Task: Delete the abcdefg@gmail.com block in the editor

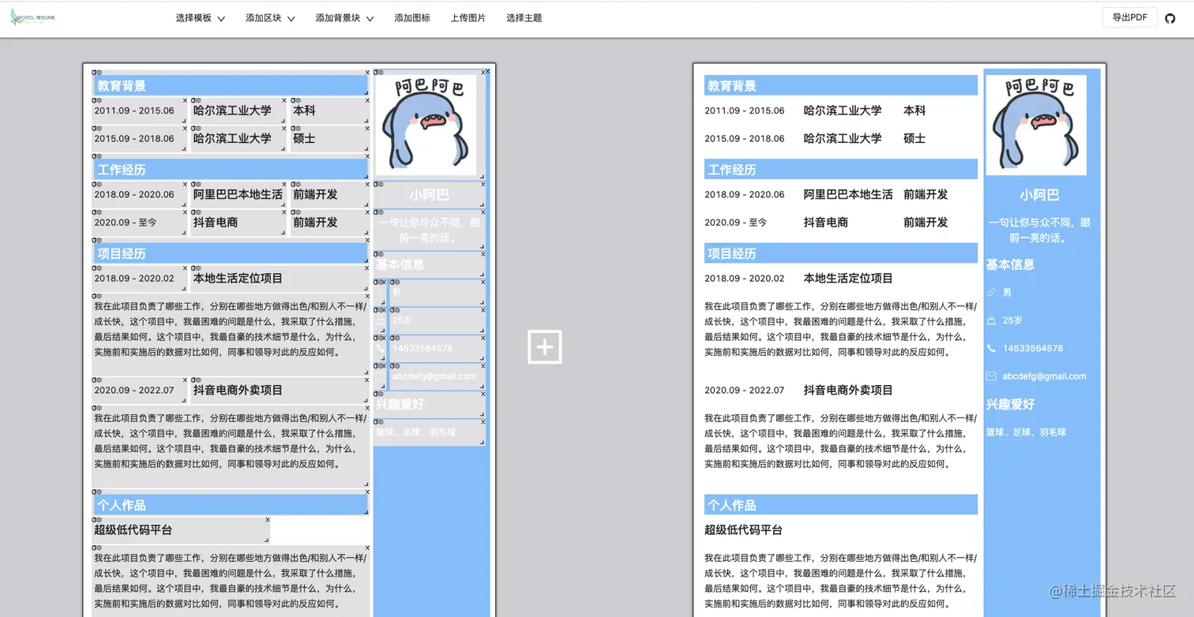Action: pyautogui.click(x=482, y=366)
